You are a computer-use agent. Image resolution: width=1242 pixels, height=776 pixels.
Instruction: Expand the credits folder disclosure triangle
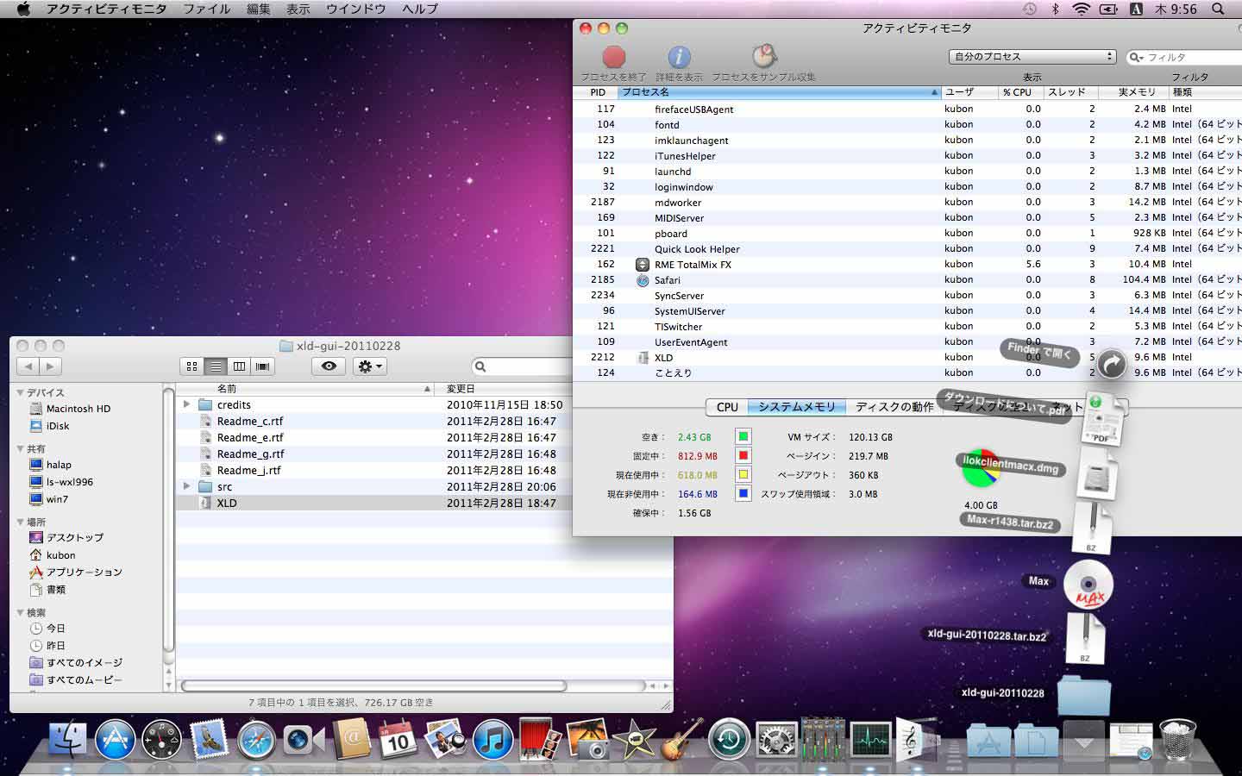click(x=186, y=404)
